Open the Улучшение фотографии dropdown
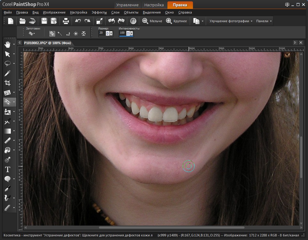This screenshot has width=308, height=240. [x=231, y=21]
